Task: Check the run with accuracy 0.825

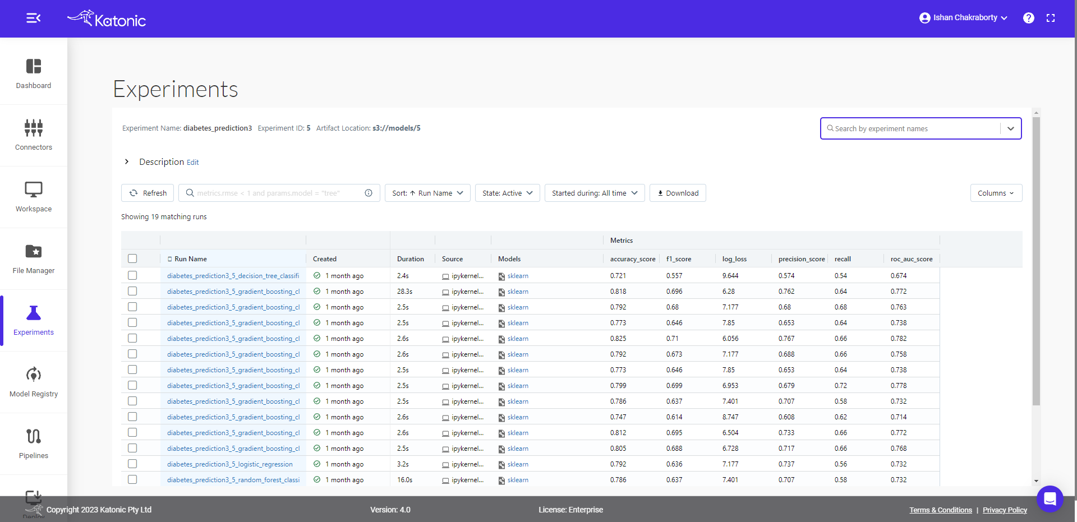Action: coord(132,338)
